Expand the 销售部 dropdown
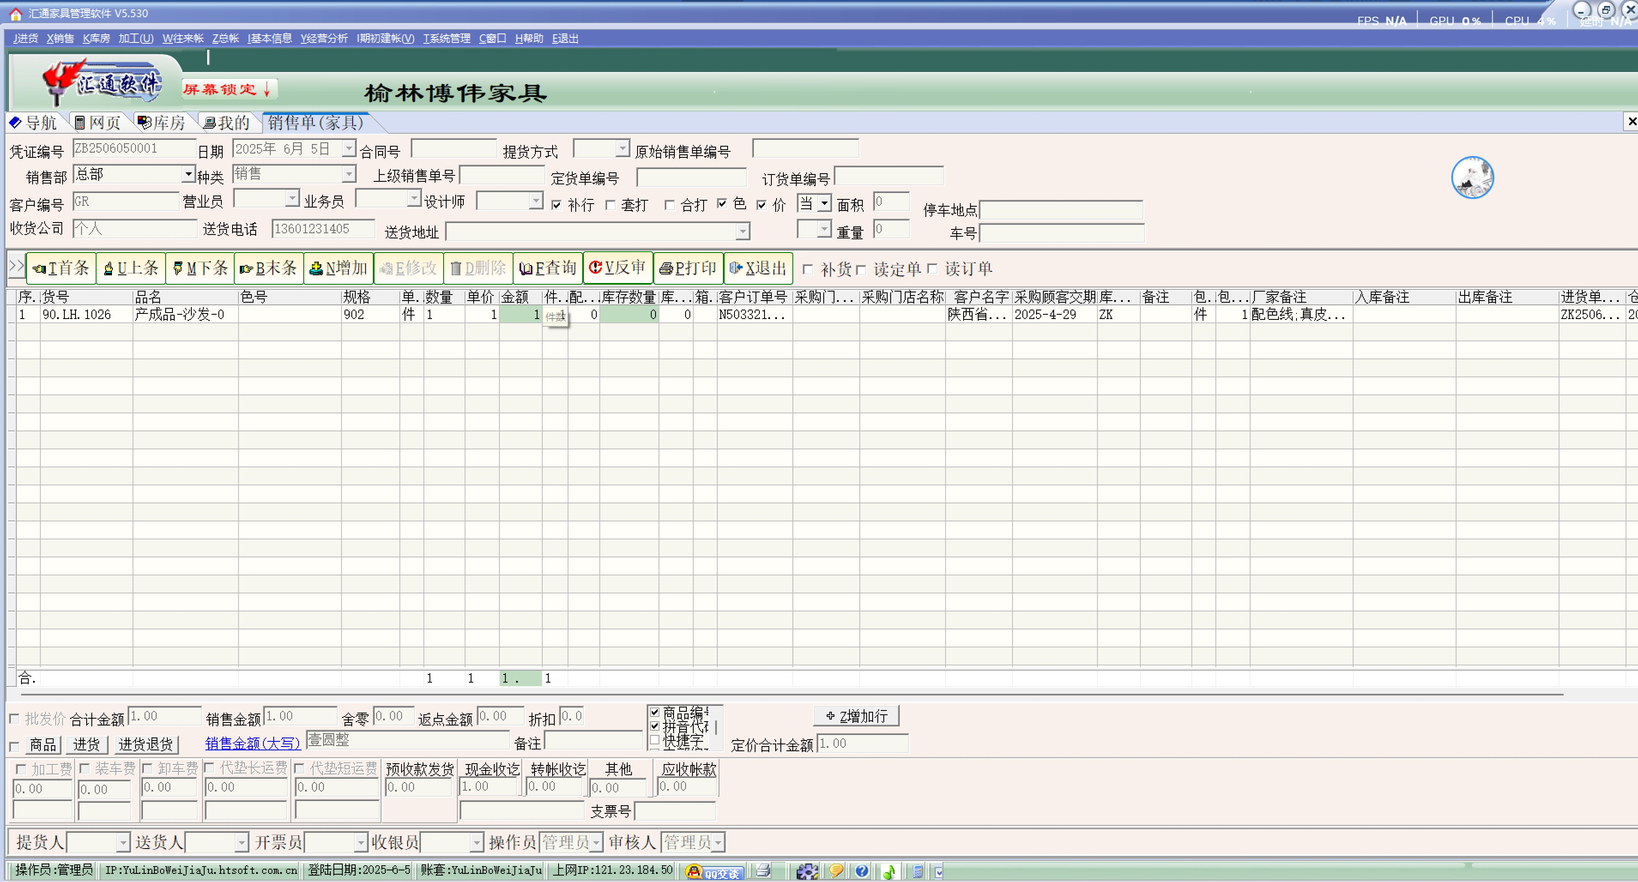1638x882 pixels. pos(188,174)
